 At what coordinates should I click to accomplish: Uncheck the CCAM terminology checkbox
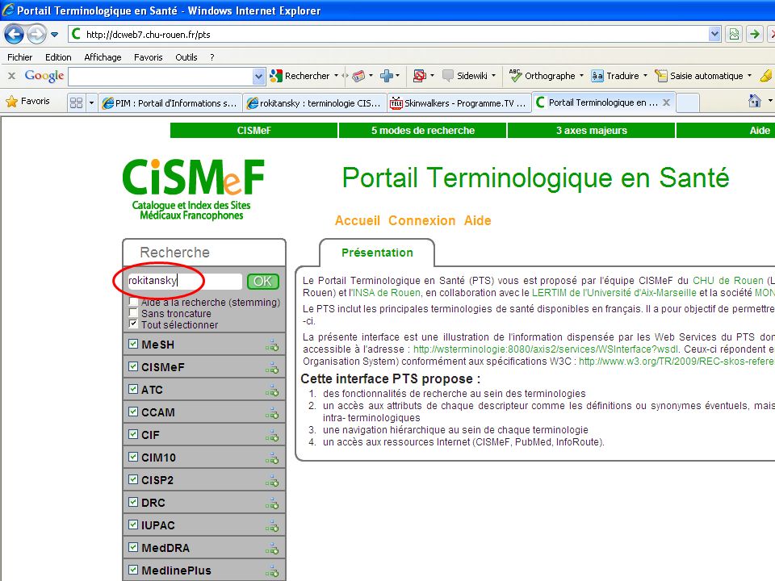click(x=133, y=412)
